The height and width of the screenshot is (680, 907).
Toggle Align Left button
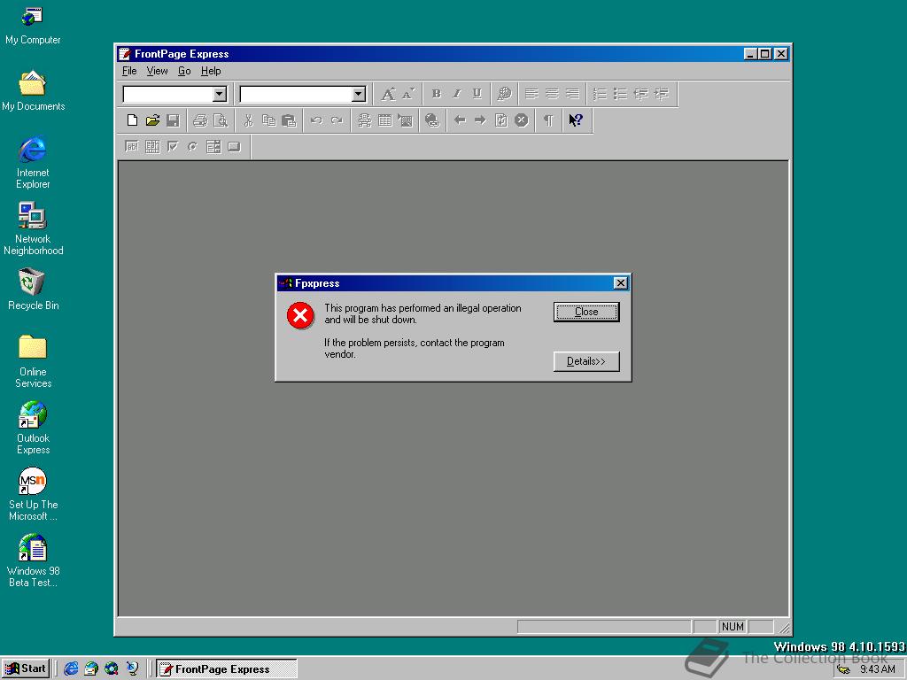pos(531,94)
